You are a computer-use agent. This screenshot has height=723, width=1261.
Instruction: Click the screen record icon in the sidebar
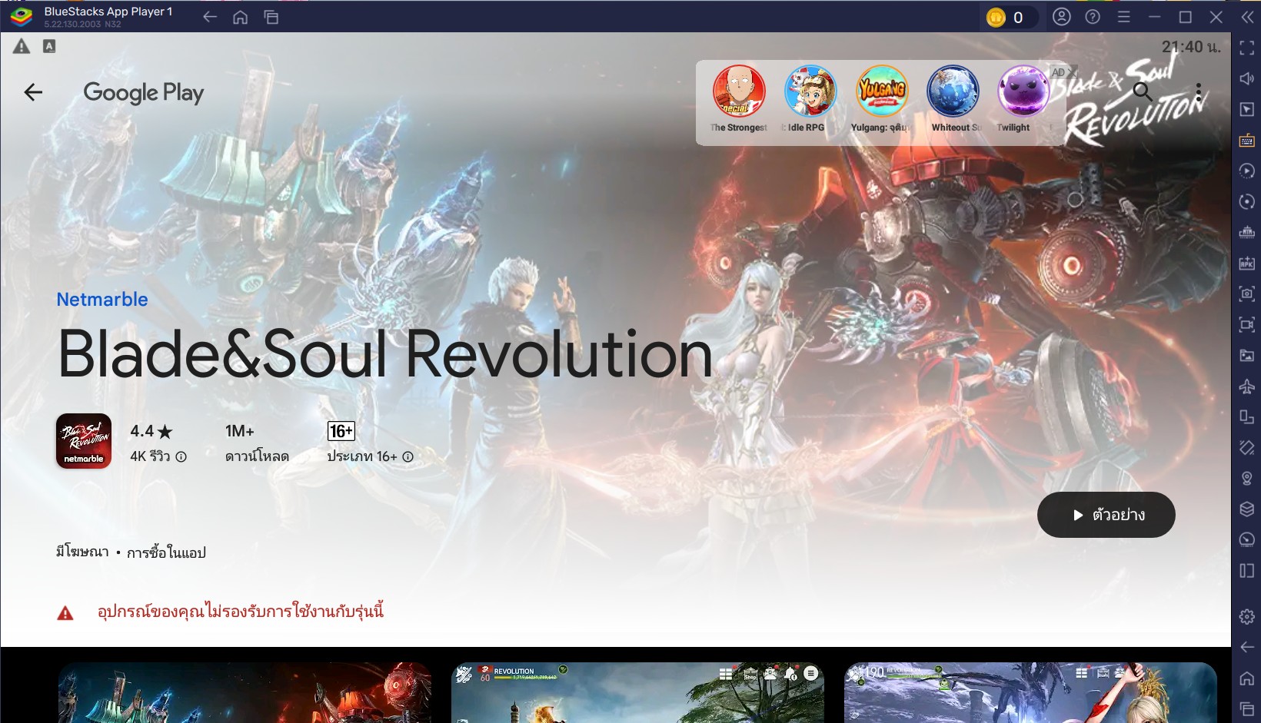tap(1247, 324)
